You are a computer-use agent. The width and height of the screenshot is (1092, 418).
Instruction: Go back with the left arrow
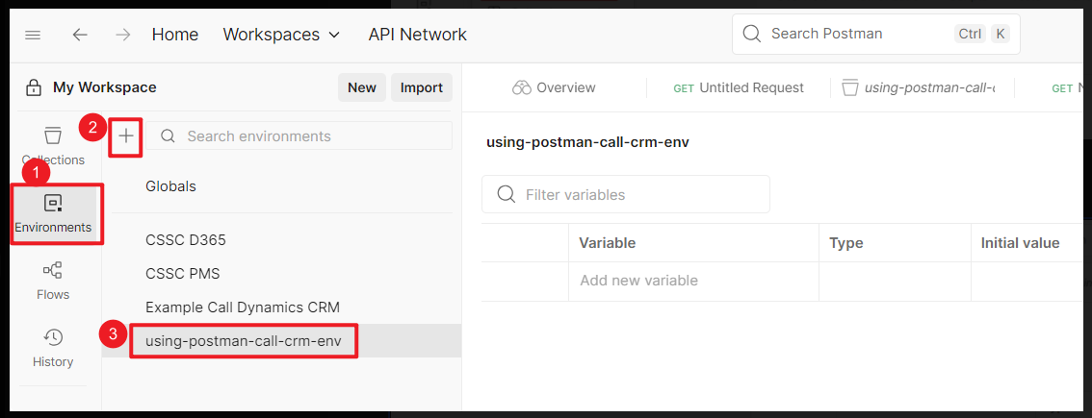80,35
